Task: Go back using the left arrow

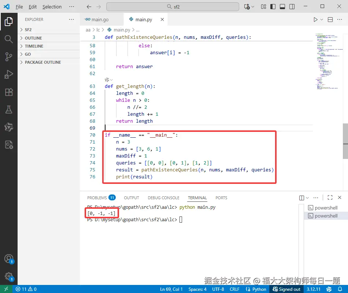Action: [x=89, y=7]
